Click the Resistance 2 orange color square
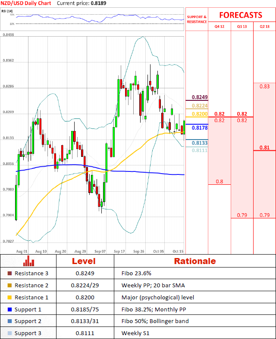 click(10, 285)
